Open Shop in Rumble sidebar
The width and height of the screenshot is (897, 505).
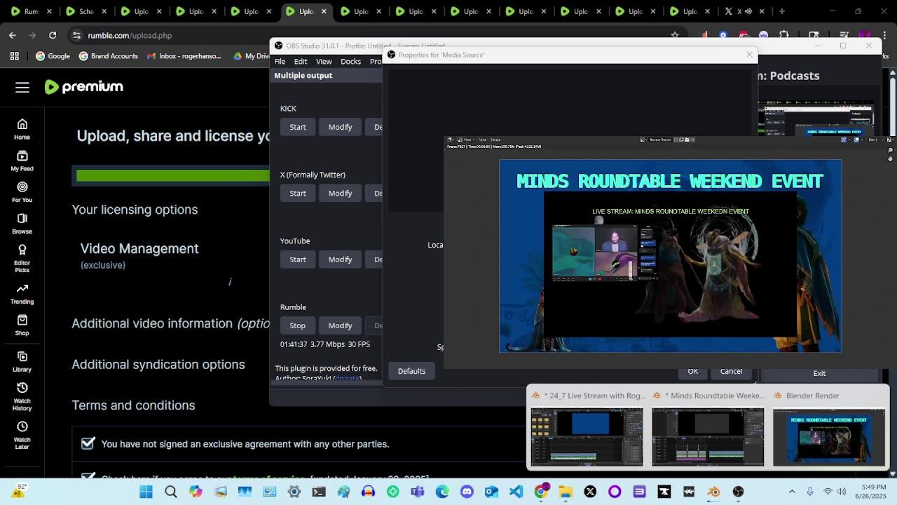[x=22, y=325]
